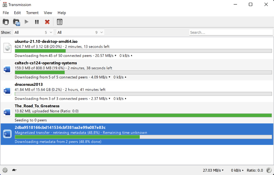Click the ubuntu torrent green progress bar
Viewport: 274px width, 175px height.
[41, 51]
